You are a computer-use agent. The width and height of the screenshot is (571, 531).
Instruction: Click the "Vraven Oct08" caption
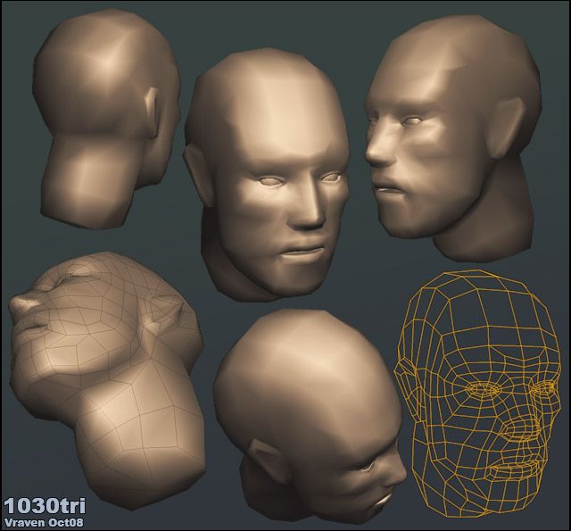pos(43,523)
